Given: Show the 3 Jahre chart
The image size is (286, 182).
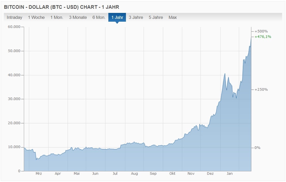Looking at the screenshot, I should click(136, 18).
